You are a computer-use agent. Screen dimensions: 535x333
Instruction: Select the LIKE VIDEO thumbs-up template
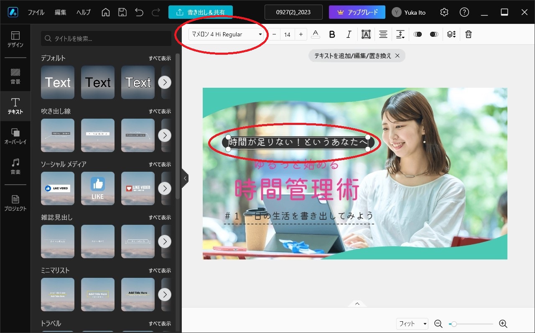point(58,188)
